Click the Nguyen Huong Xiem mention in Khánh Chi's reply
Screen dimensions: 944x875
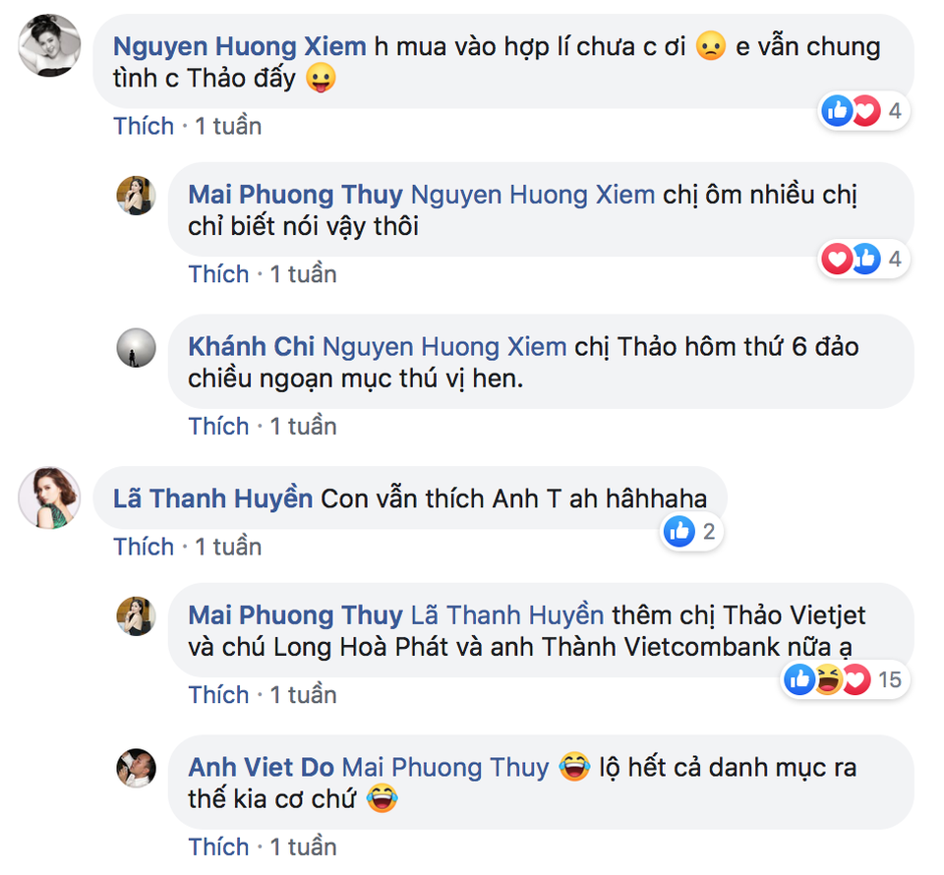click(x=444, y=347)
